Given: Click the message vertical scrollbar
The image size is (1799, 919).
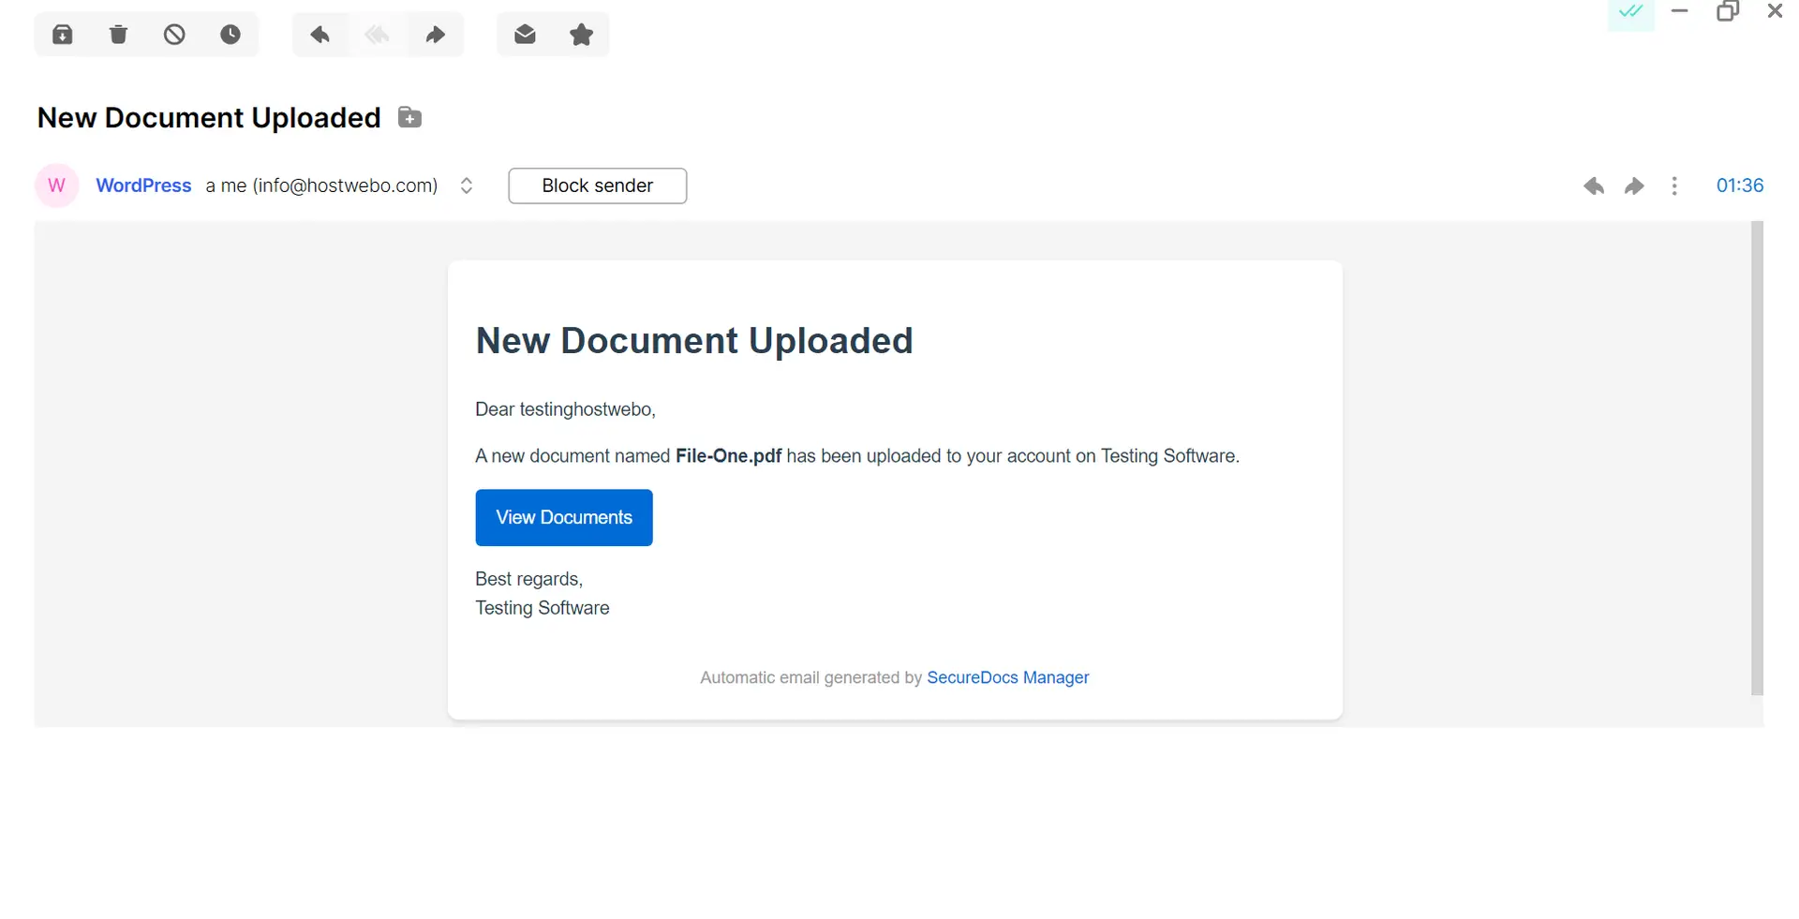Looking at the screenshot, I should coord(1757,457).
